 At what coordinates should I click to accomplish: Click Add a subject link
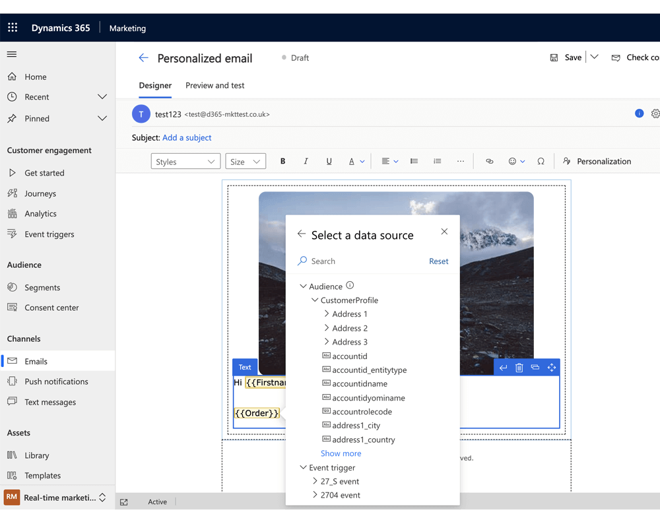[187, 138]
